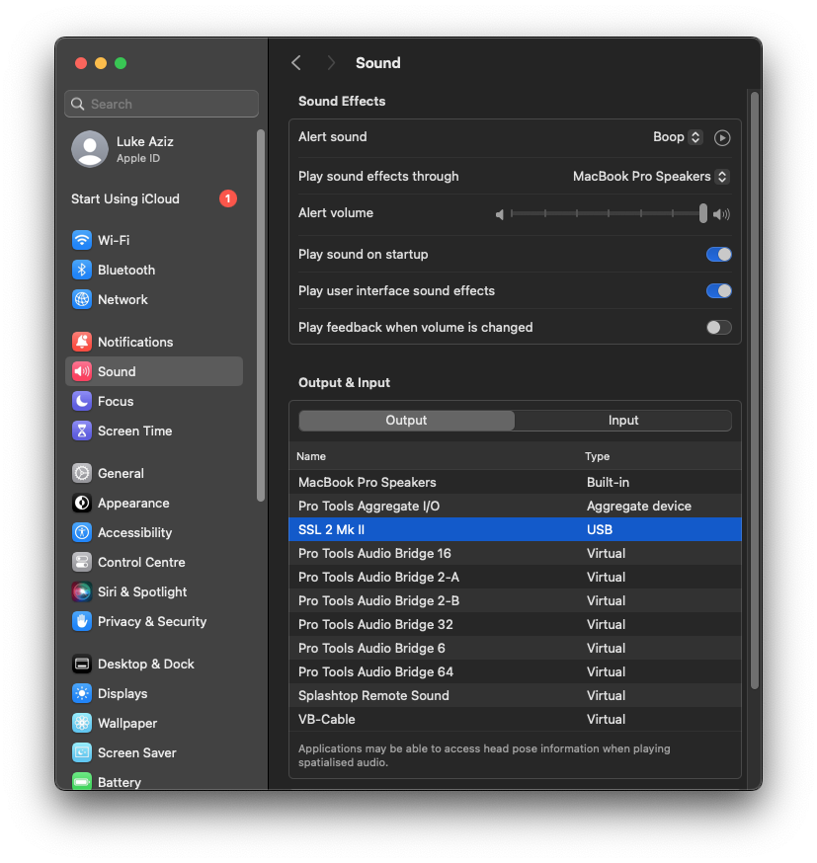This screenshot has height=863, width=817.
Task: Enable feedback when volume is changed
Action: click(x=718, y=328)
